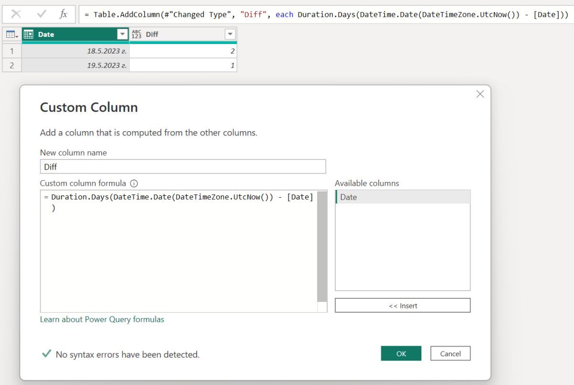Close the Custom Column dialog
574x385 pixels.
click(x=480, y=94)
